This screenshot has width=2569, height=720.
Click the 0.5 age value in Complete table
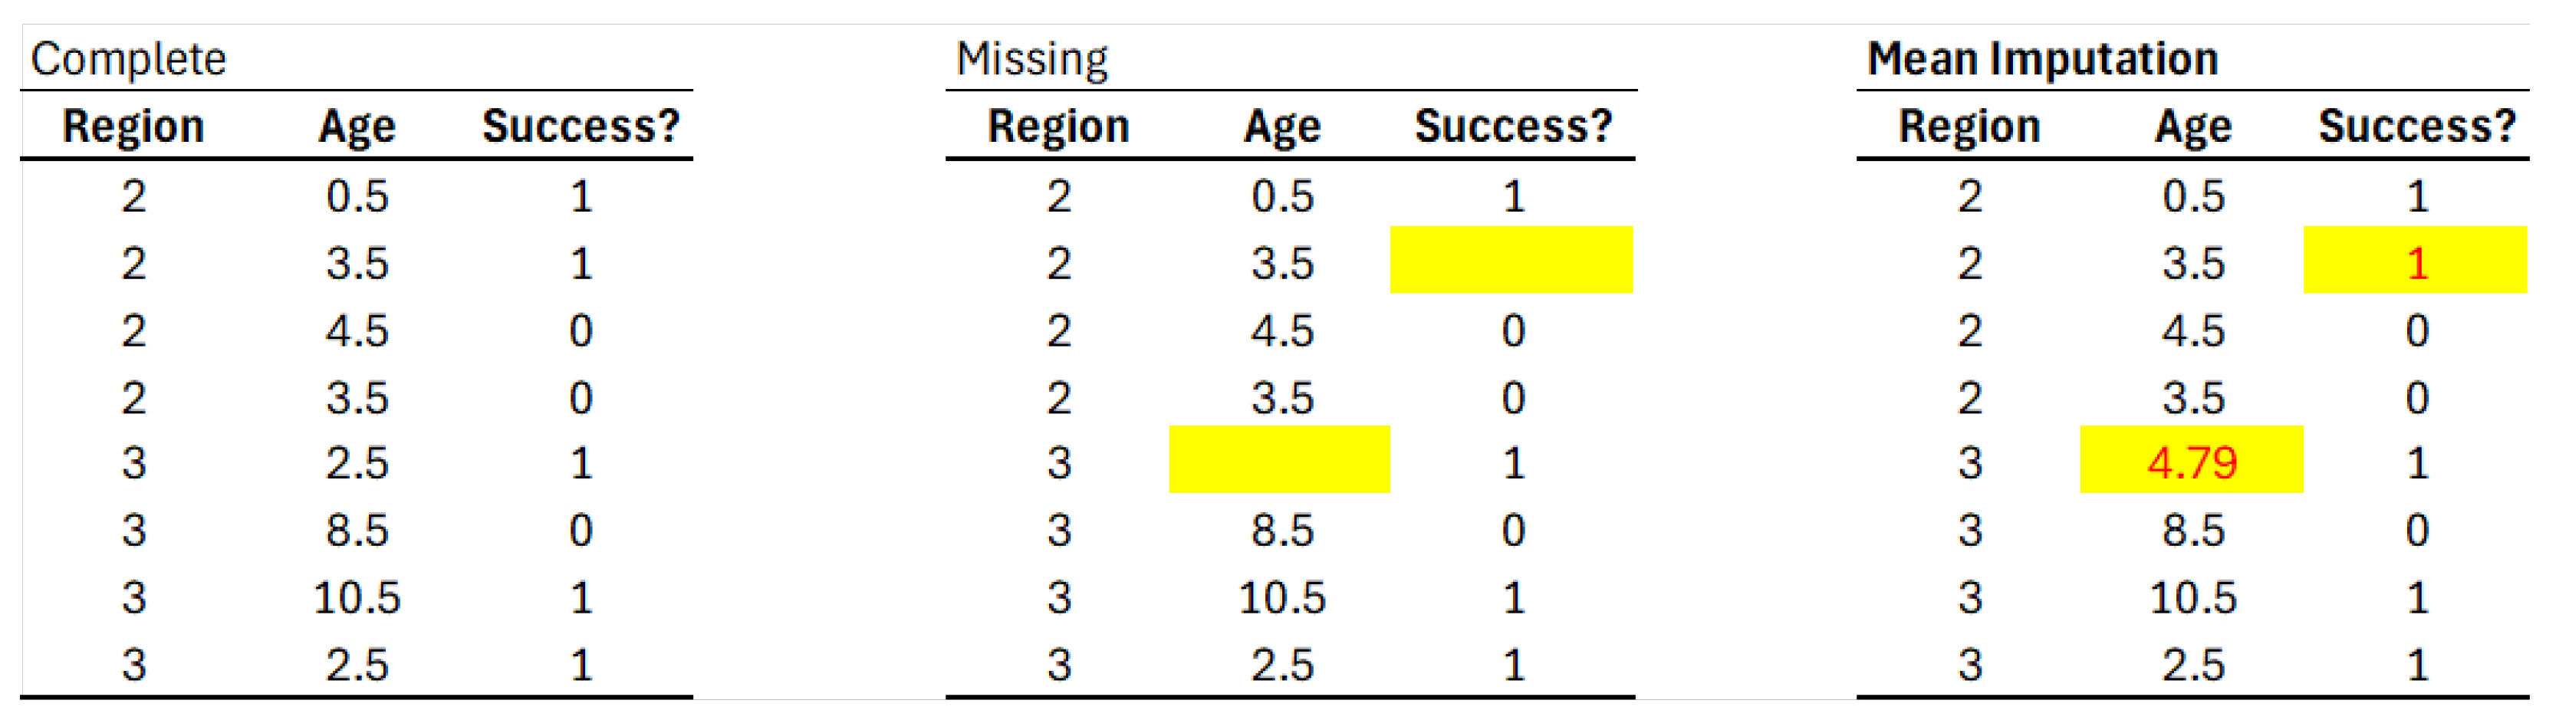coord(356,196)
